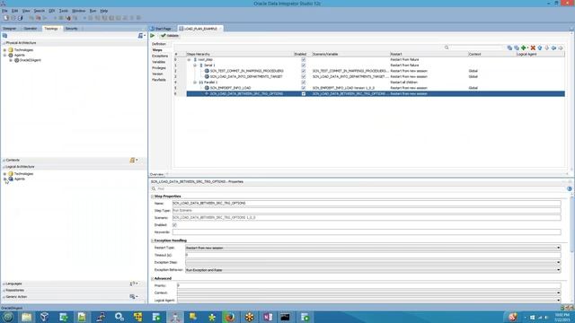Open the File menu
The image size is (575, 323).
click(4, 11)
